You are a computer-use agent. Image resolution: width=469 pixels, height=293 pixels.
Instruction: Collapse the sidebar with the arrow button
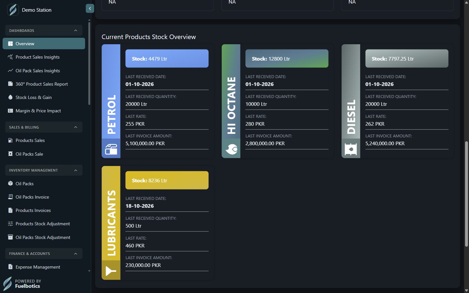click(90, 8)
